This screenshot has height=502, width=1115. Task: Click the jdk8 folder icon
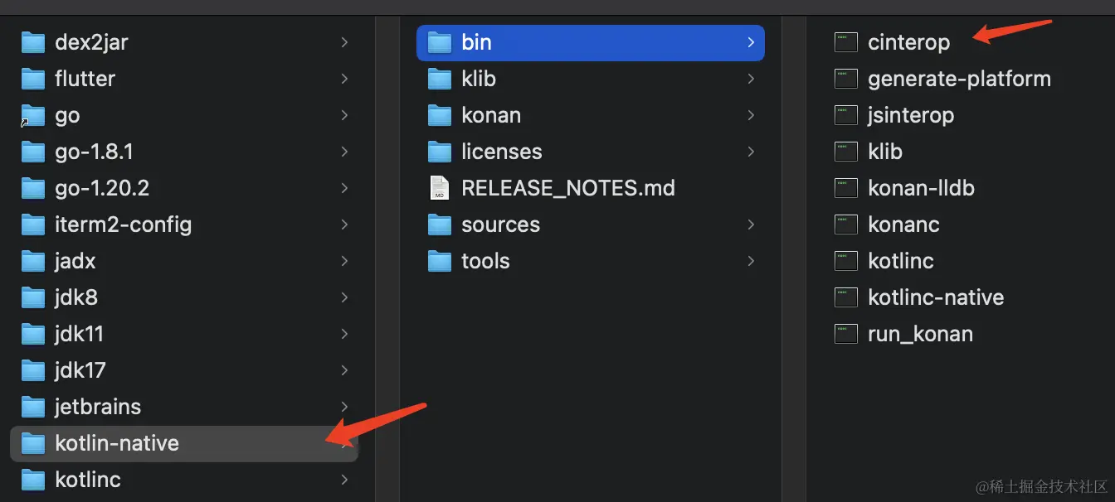(x=32, y=297)
